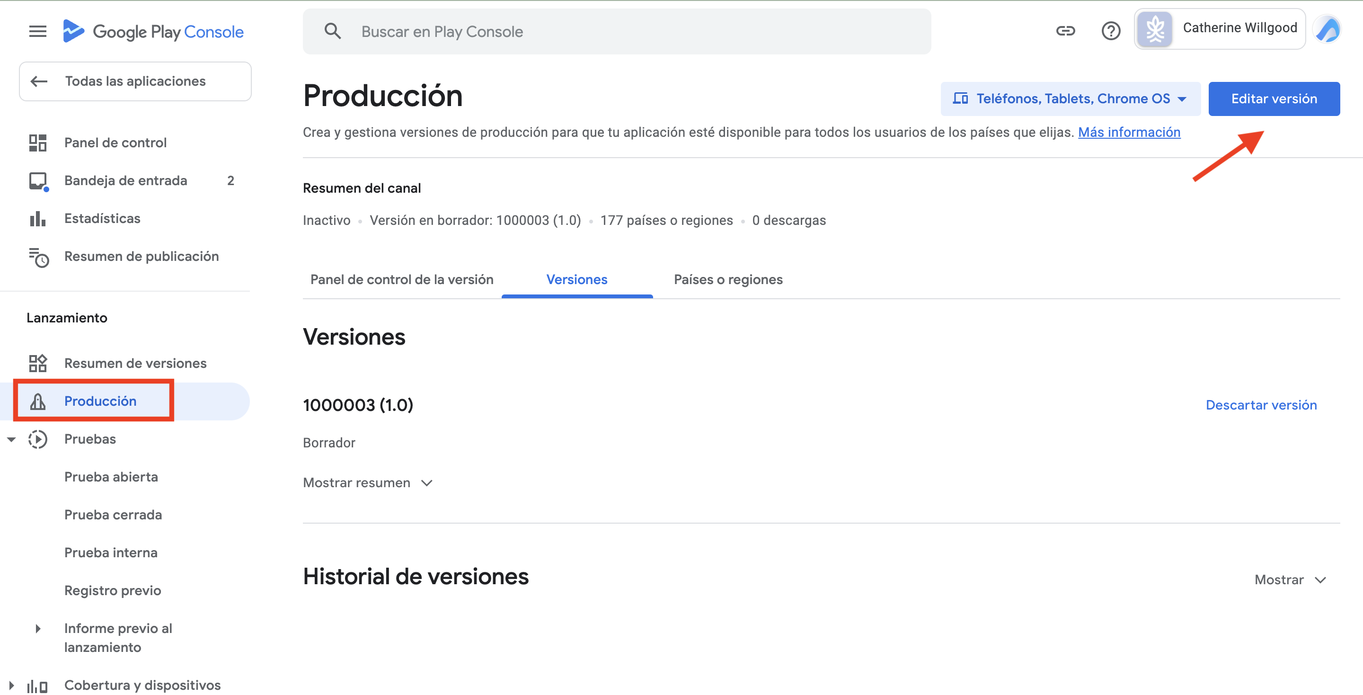Click the text 0 descargas
Image resolution: width=1363 pixels, height=695 pixels.
point(789,220)
